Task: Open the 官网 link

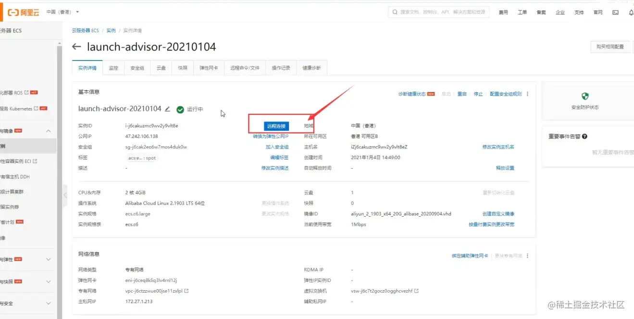Action: (598, 12)
